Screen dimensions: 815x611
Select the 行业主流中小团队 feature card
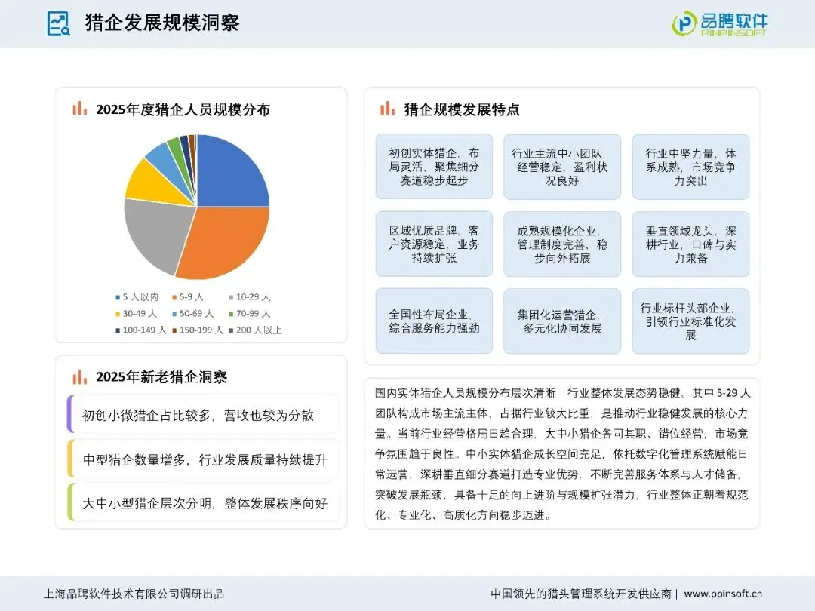[x=562, y=167]
